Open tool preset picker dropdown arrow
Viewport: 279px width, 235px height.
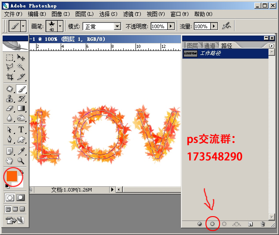(23, 26)
